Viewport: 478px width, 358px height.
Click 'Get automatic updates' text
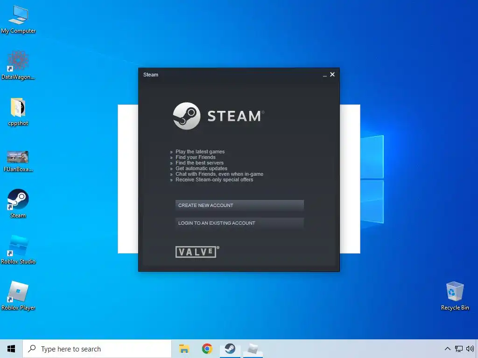point(201,168)
